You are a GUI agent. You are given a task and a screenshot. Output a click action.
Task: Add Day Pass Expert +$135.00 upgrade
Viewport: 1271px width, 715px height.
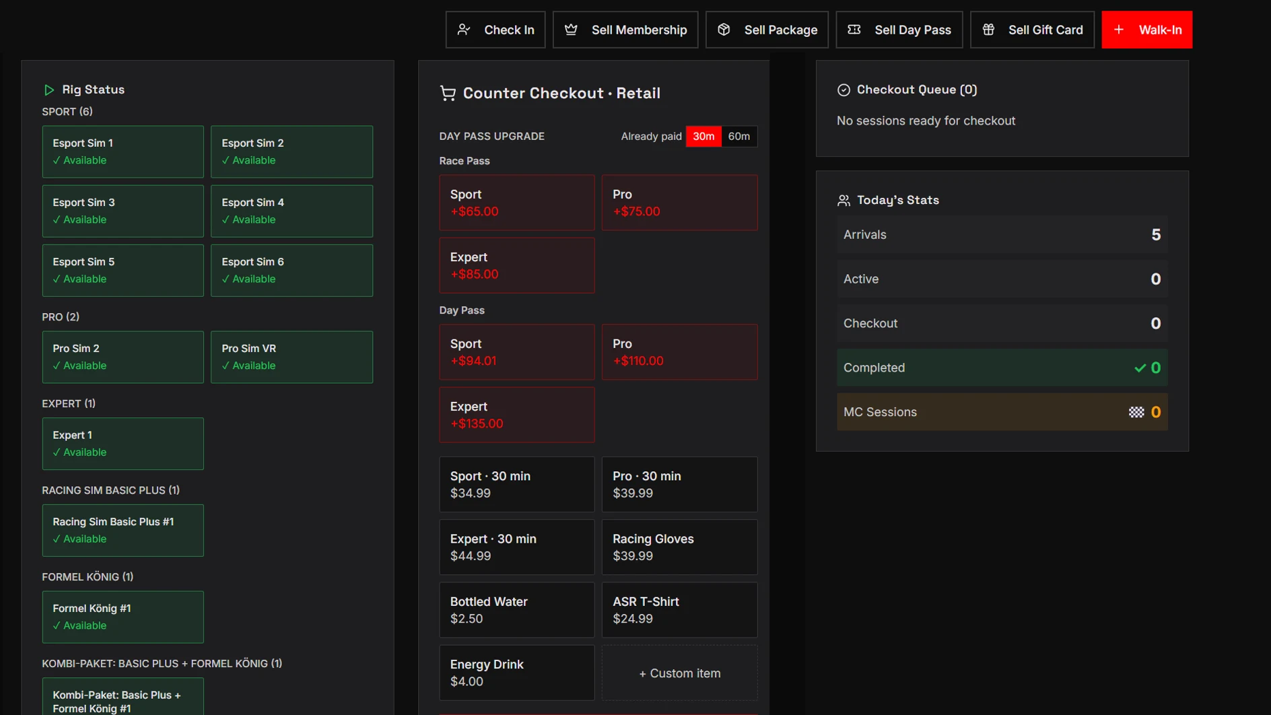click(x=517, y=415)
